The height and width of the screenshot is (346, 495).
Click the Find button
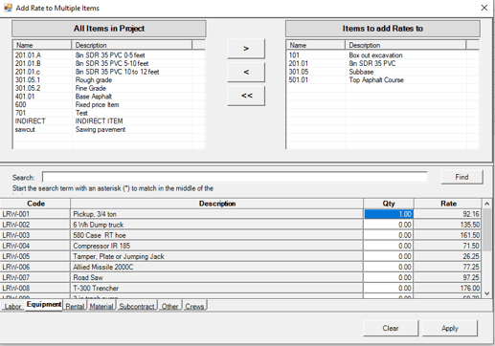(461, 177)
